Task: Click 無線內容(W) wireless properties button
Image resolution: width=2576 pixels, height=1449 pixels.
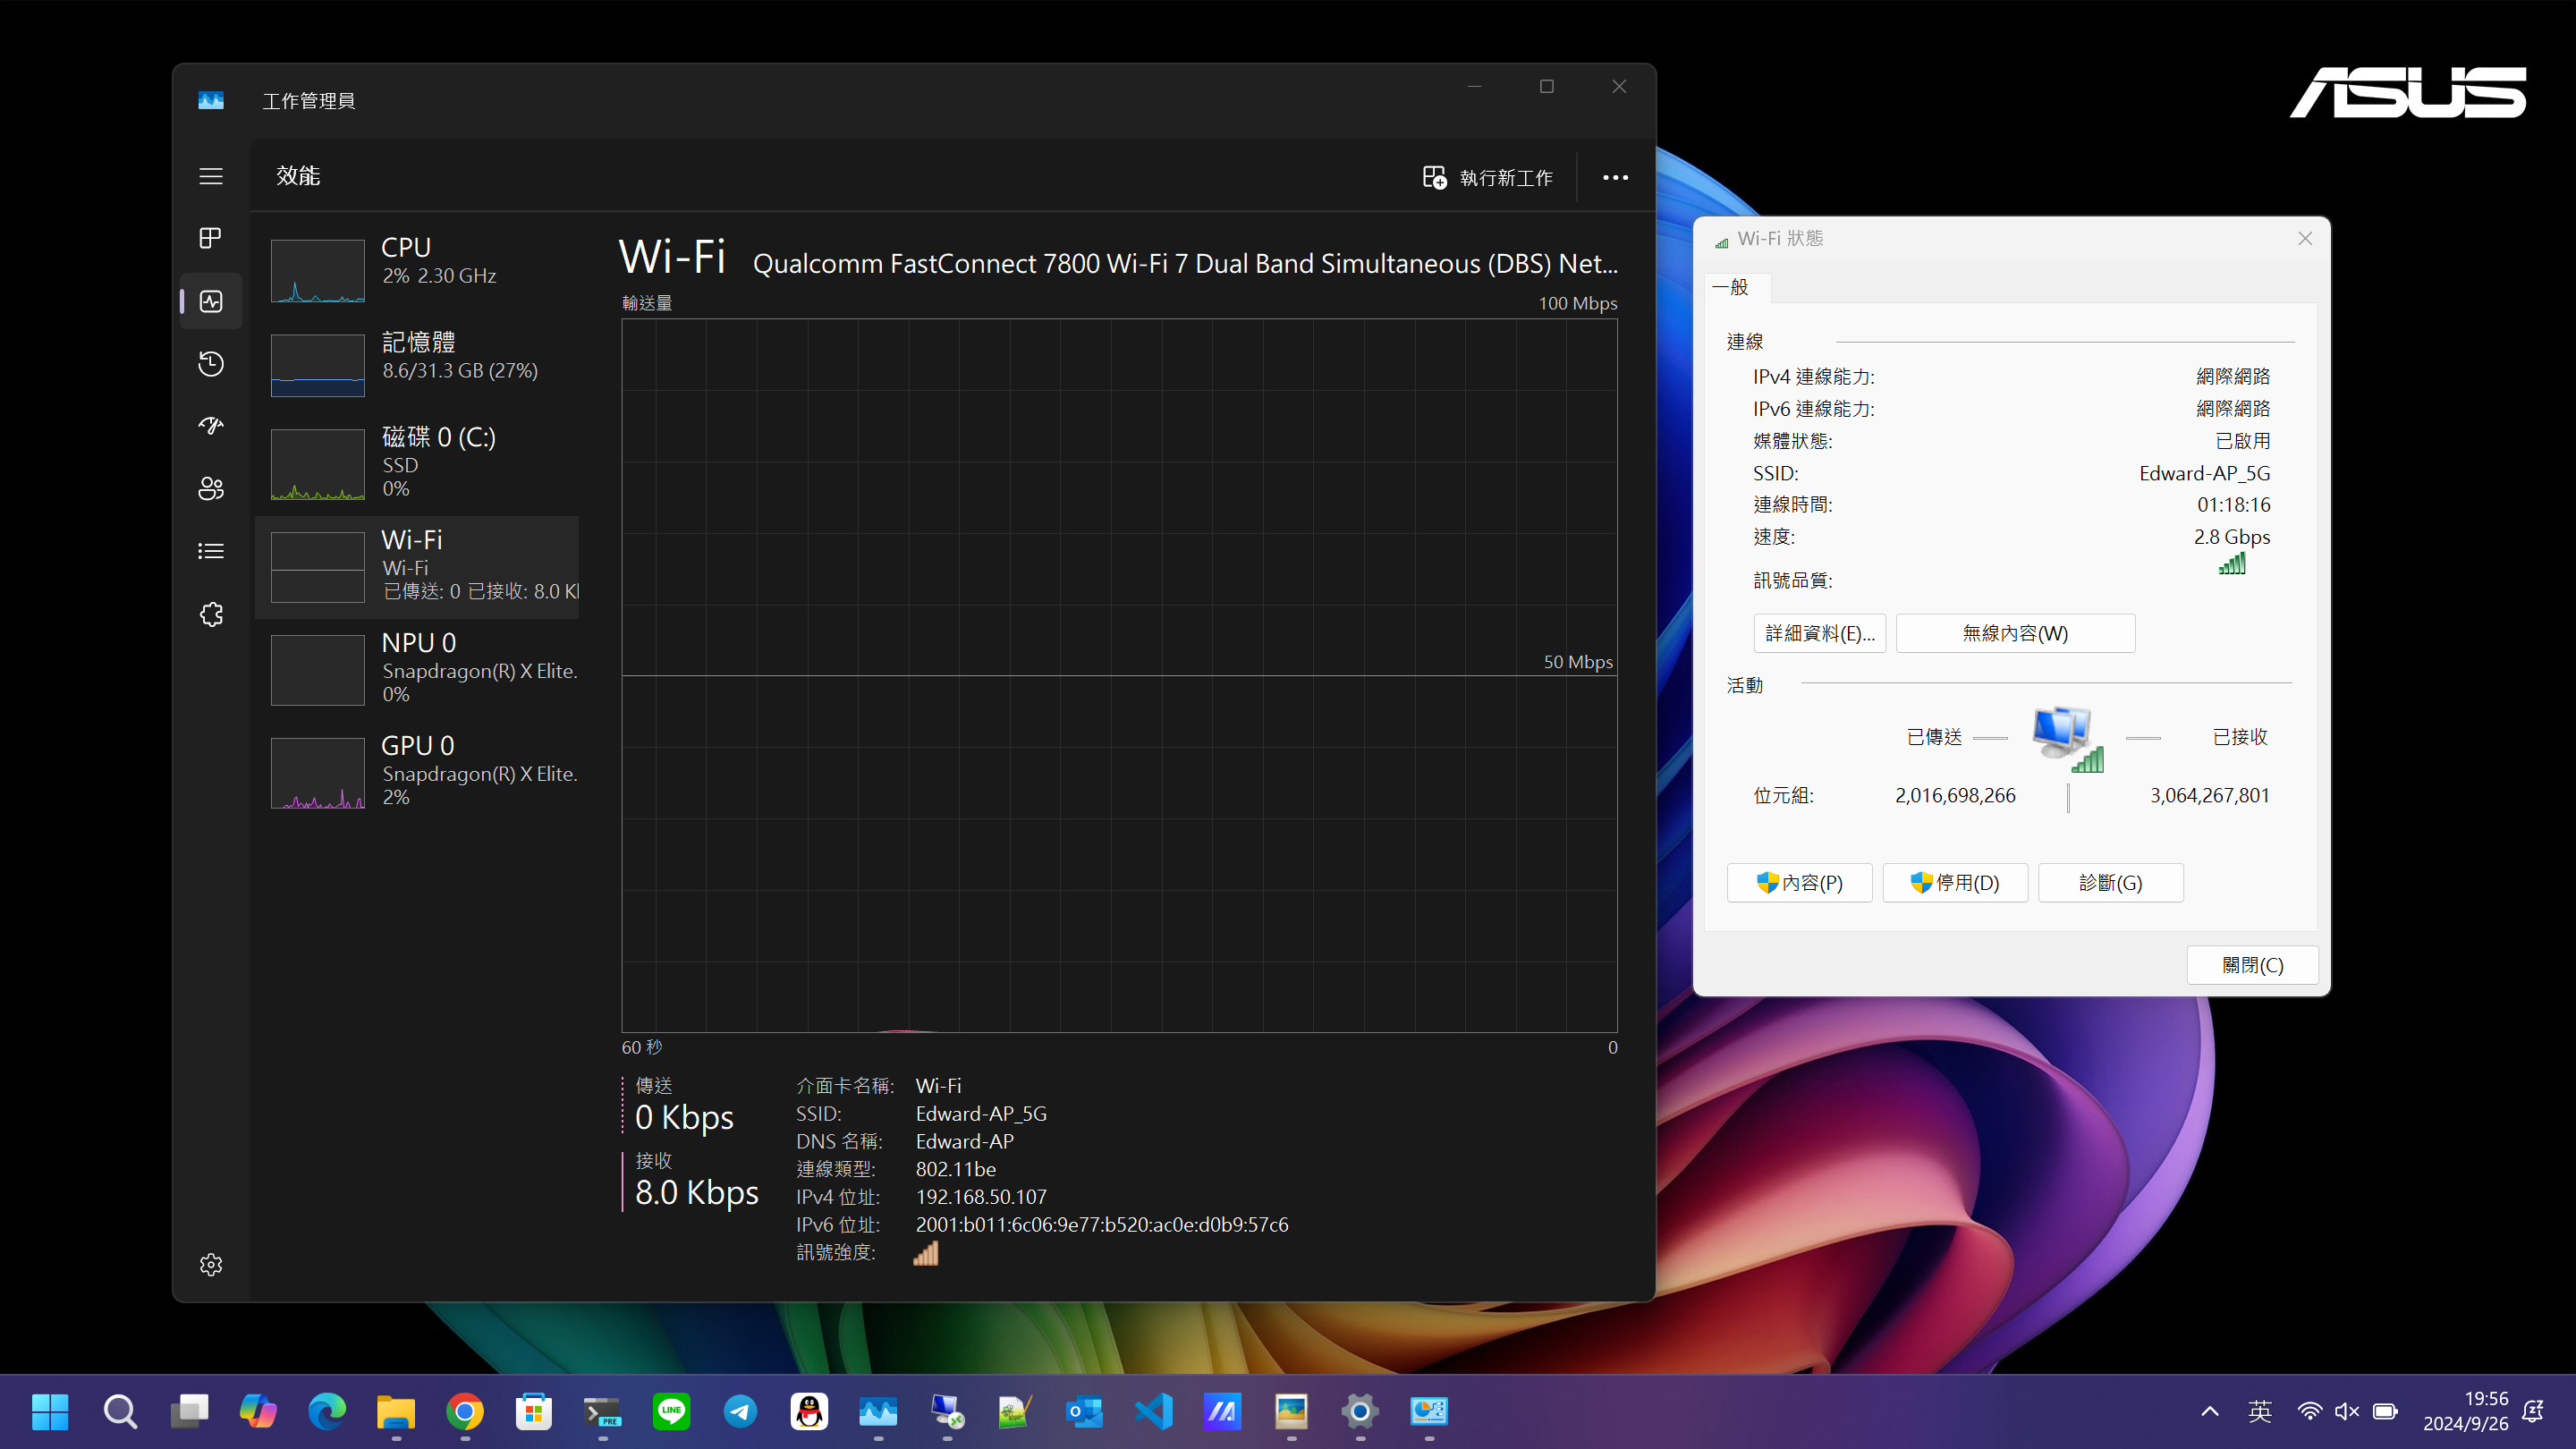Action: click(x=2015, y=633)
